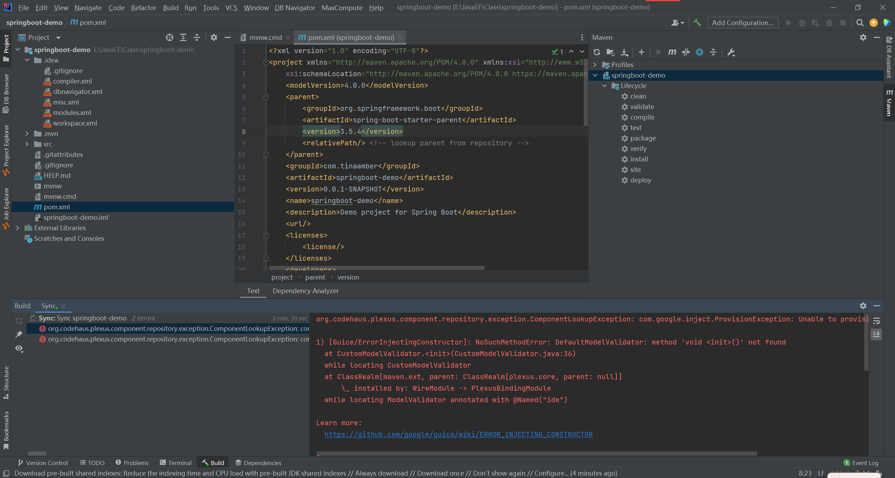Open Event Log in status bar
Screen dimensions: 895x478
click(860, 463)
